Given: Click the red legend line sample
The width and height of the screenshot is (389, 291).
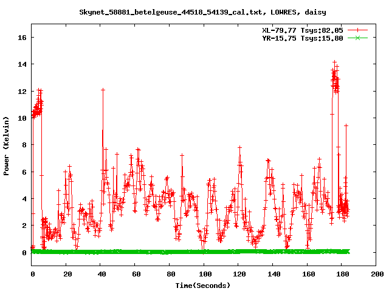Looking at the screenshot, I should (357, 30).
